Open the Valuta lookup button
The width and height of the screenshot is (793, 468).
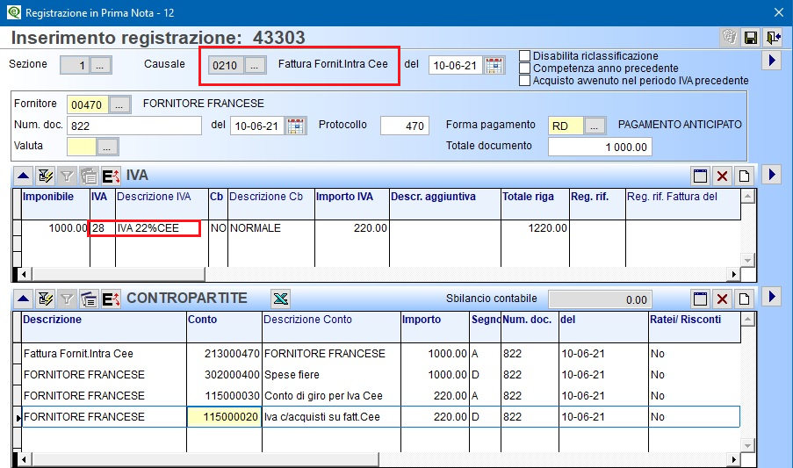107,146
